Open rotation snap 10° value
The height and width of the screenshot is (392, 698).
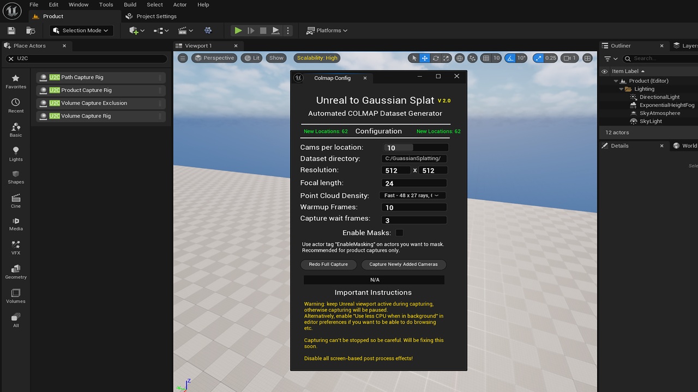coord(521,58)
